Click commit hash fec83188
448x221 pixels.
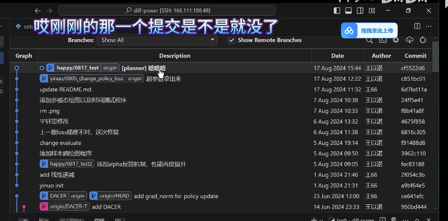click(413, 164)
